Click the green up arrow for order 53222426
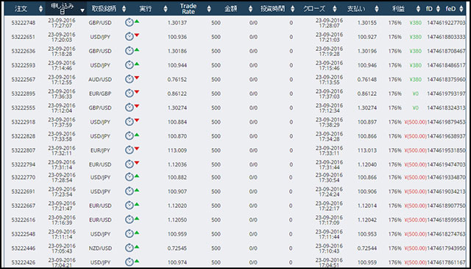This screenshot has height=269, width=471. click(137, 261)
